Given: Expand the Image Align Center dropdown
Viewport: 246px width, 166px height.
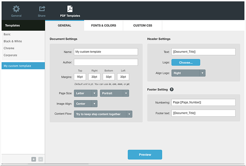Looking at the screenshot, I should pos(86,103).
